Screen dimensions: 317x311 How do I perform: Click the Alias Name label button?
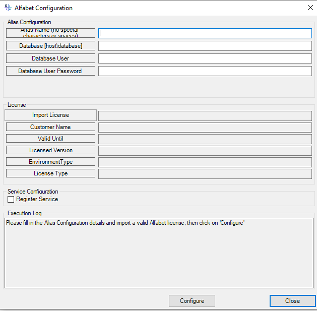tap(50, 33)
